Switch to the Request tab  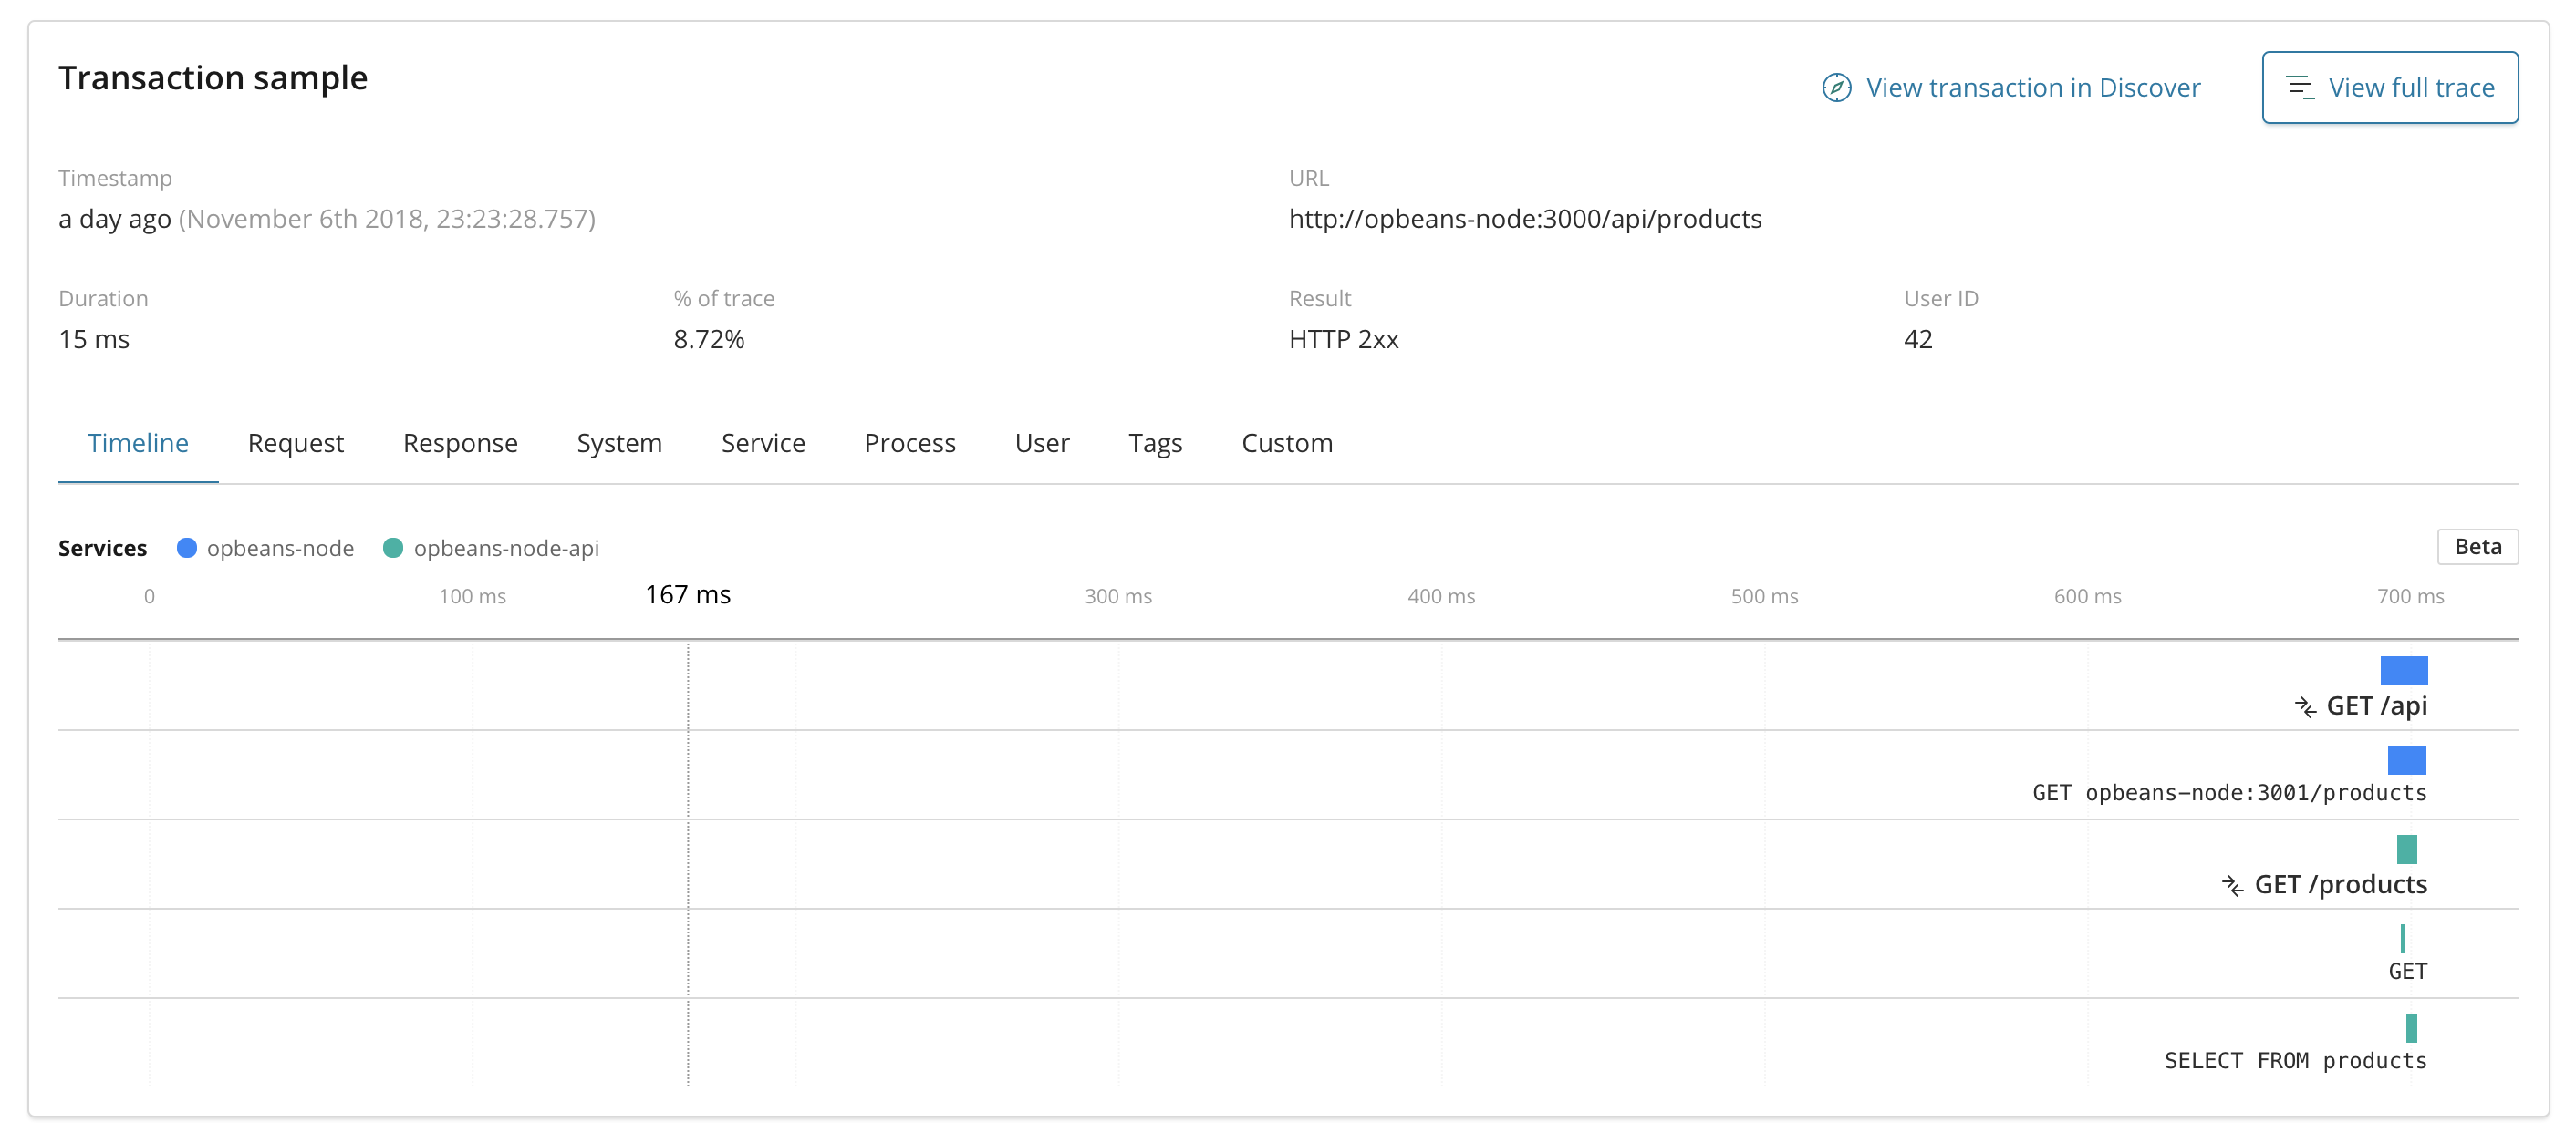pos(295,443)
